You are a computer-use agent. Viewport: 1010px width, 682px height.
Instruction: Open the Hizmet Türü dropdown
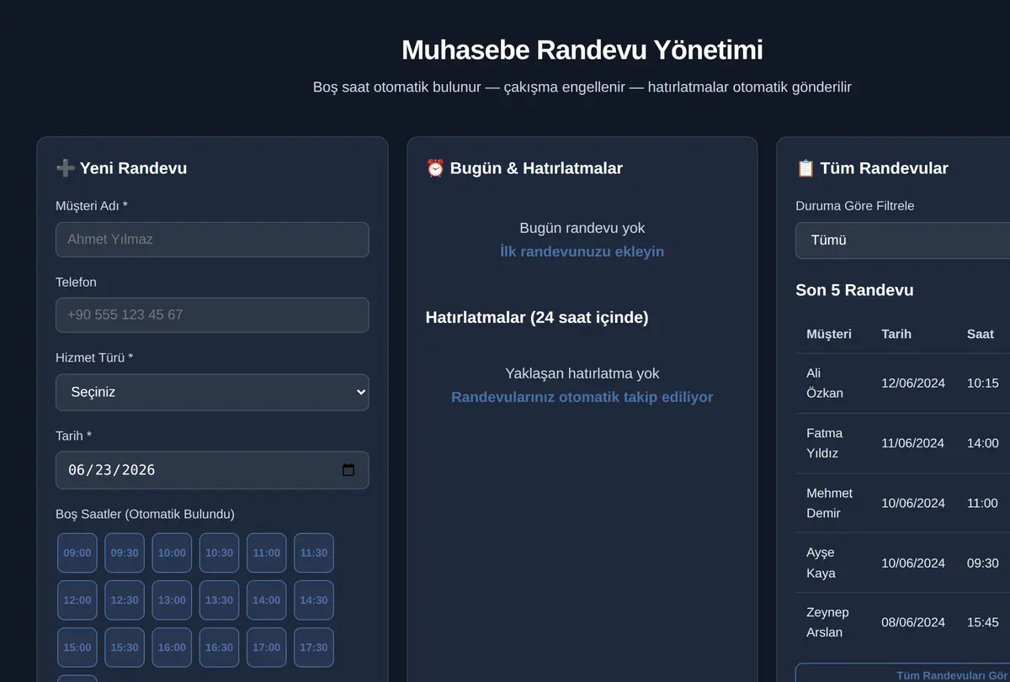pos(212,392)
